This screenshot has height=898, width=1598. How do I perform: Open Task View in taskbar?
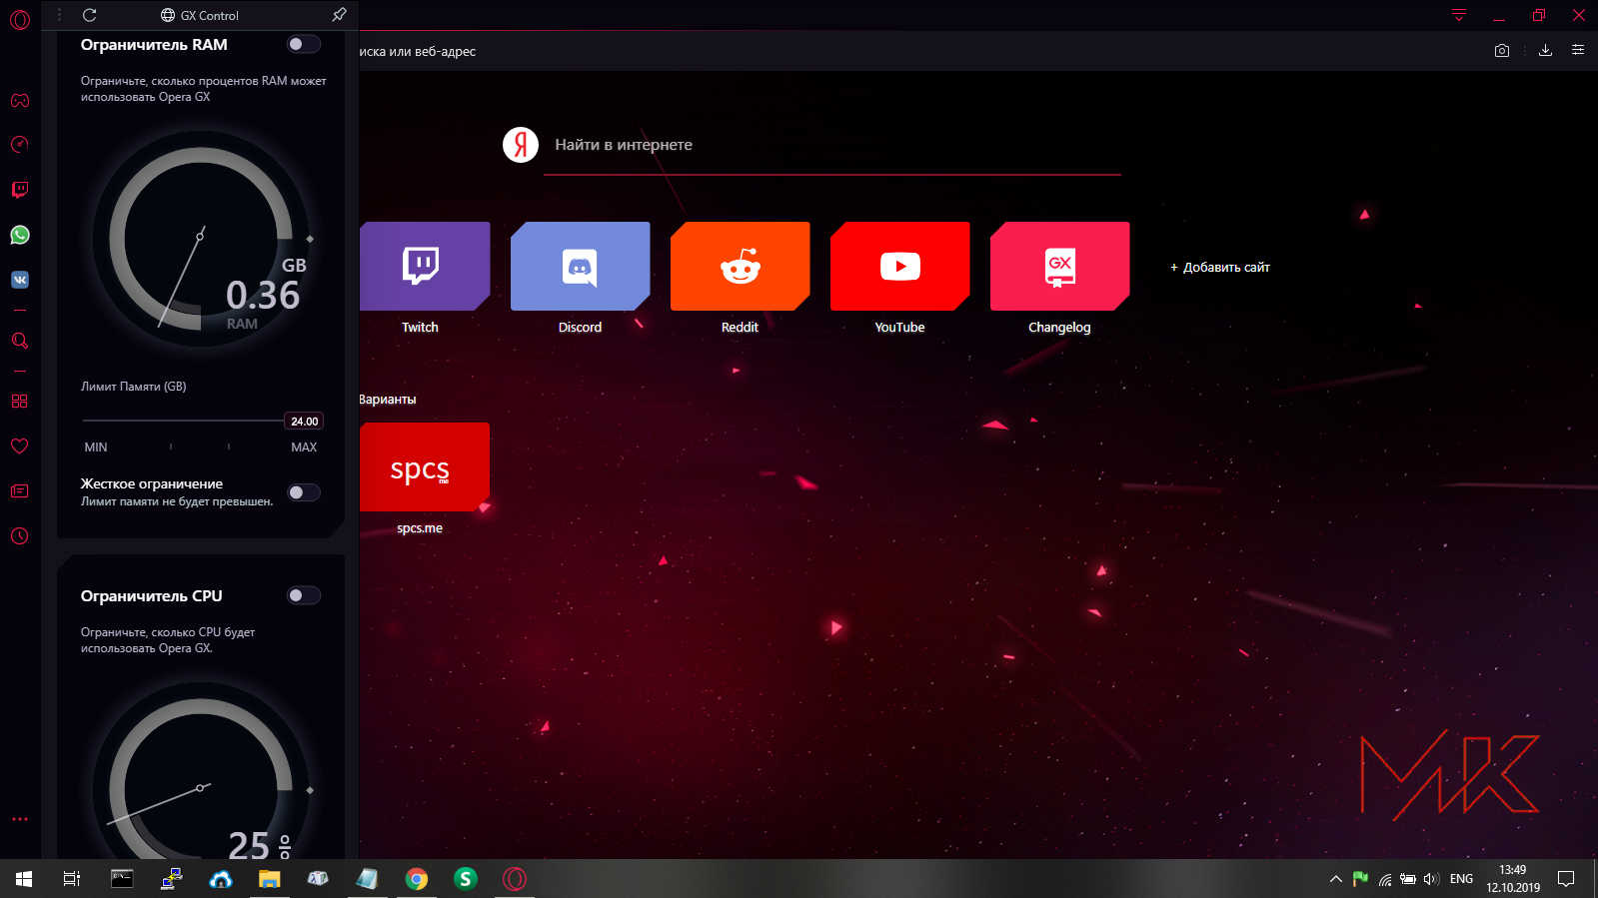pos(72,879)
